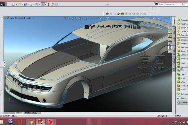Viewport: 188px width, 125px height.
Task: Open the house-icon resources task pane tab
Action: click(x=170, y=32)
